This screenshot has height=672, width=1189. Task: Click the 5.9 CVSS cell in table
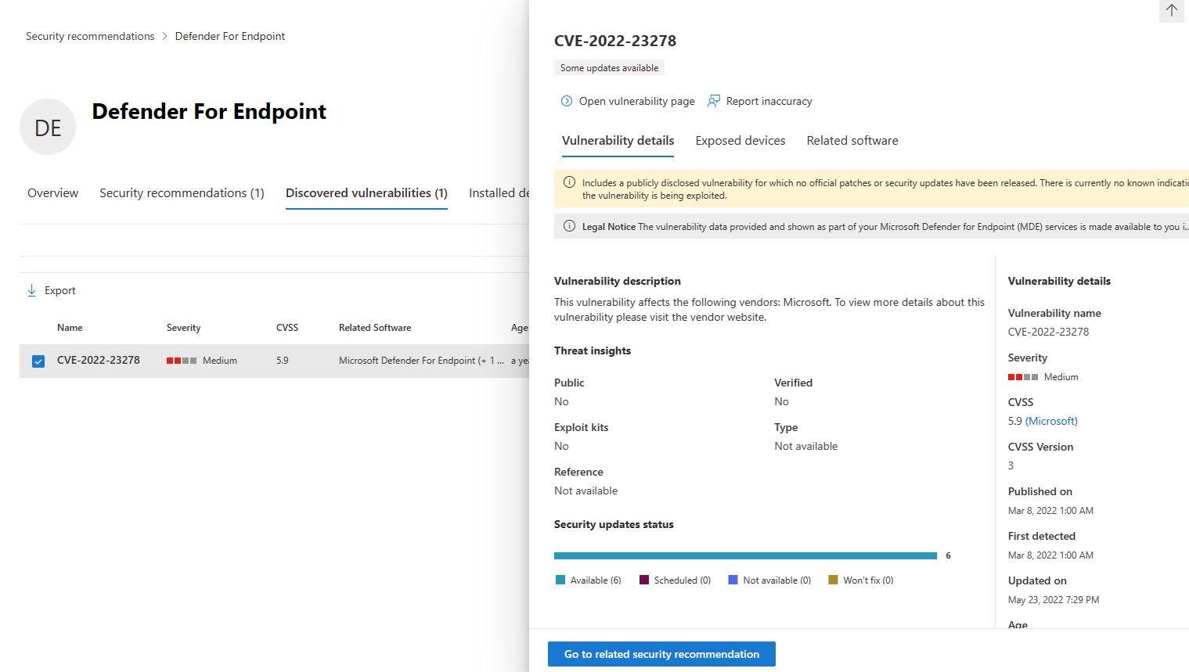pyautogui.click(x=283, y=361)
